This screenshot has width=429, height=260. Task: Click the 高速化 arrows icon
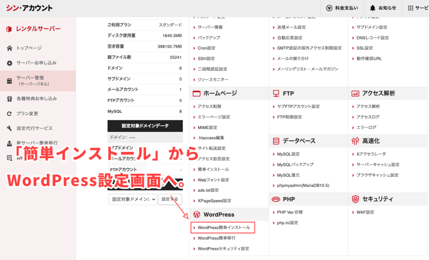point(355,141)
